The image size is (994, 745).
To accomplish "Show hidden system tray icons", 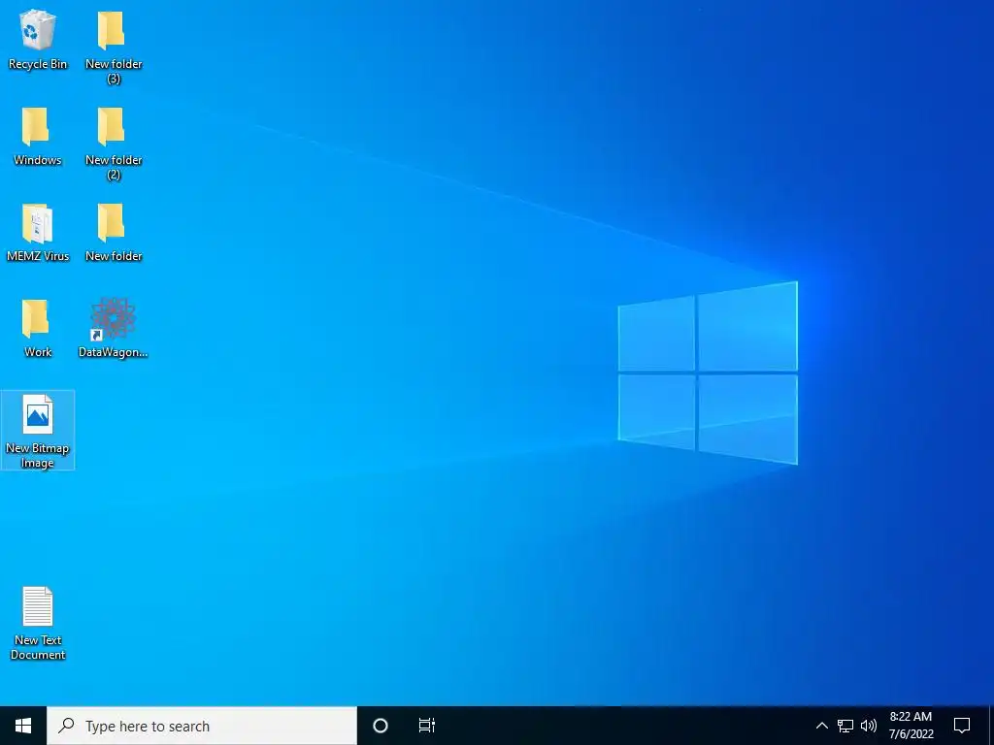I will [x=821, y=726].
